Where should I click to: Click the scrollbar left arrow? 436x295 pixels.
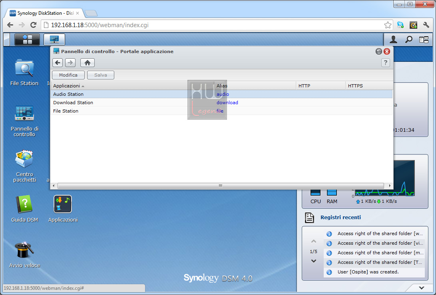coord(54,186)
